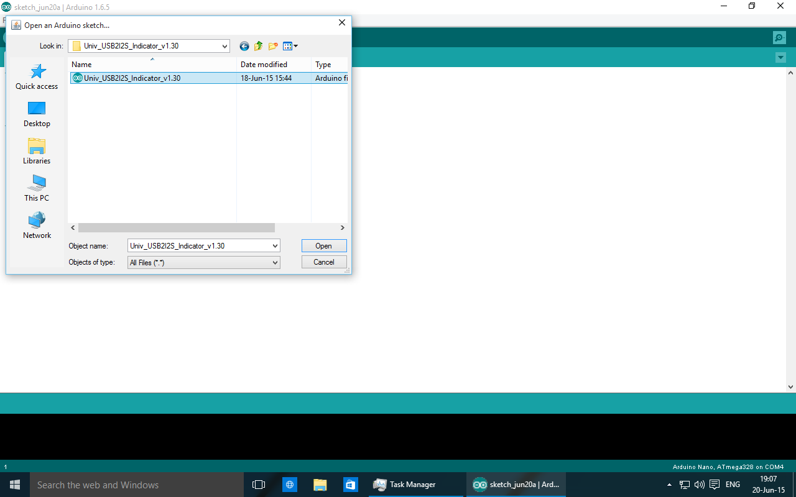
Task: Go to Desktop location
Action: tap(37, 114)
